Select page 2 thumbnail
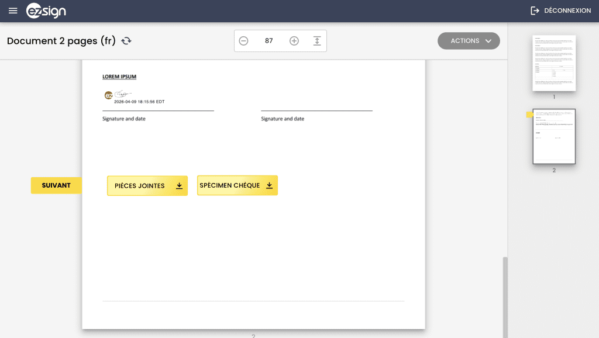This screenshot has width=599, height=338. [554, 136]
